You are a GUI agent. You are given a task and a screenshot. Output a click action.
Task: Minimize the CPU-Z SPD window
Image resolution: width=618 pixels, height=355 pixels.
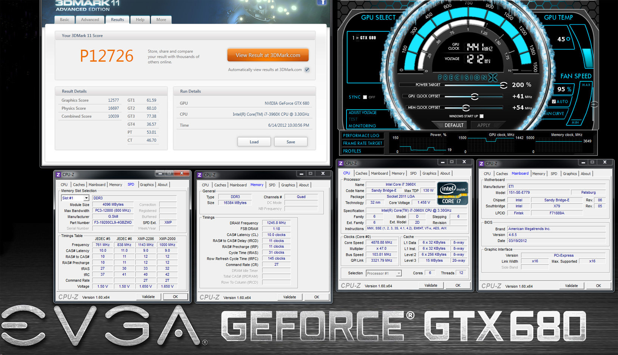coord(160,173)
